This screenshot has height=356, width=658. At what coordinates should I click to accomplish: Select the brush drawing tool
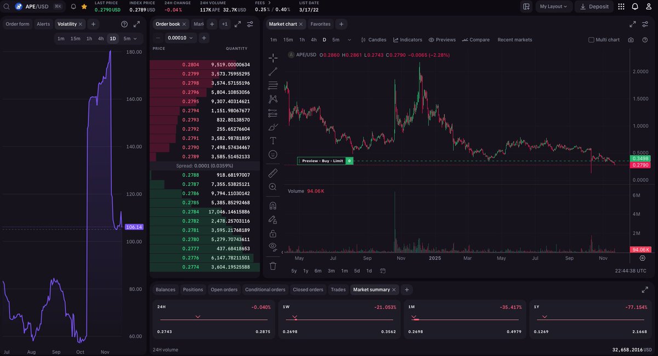tap(273, 127)
